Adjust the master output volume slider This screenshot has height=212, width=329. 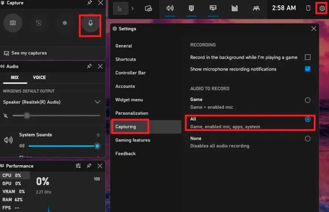click(56, 115)
